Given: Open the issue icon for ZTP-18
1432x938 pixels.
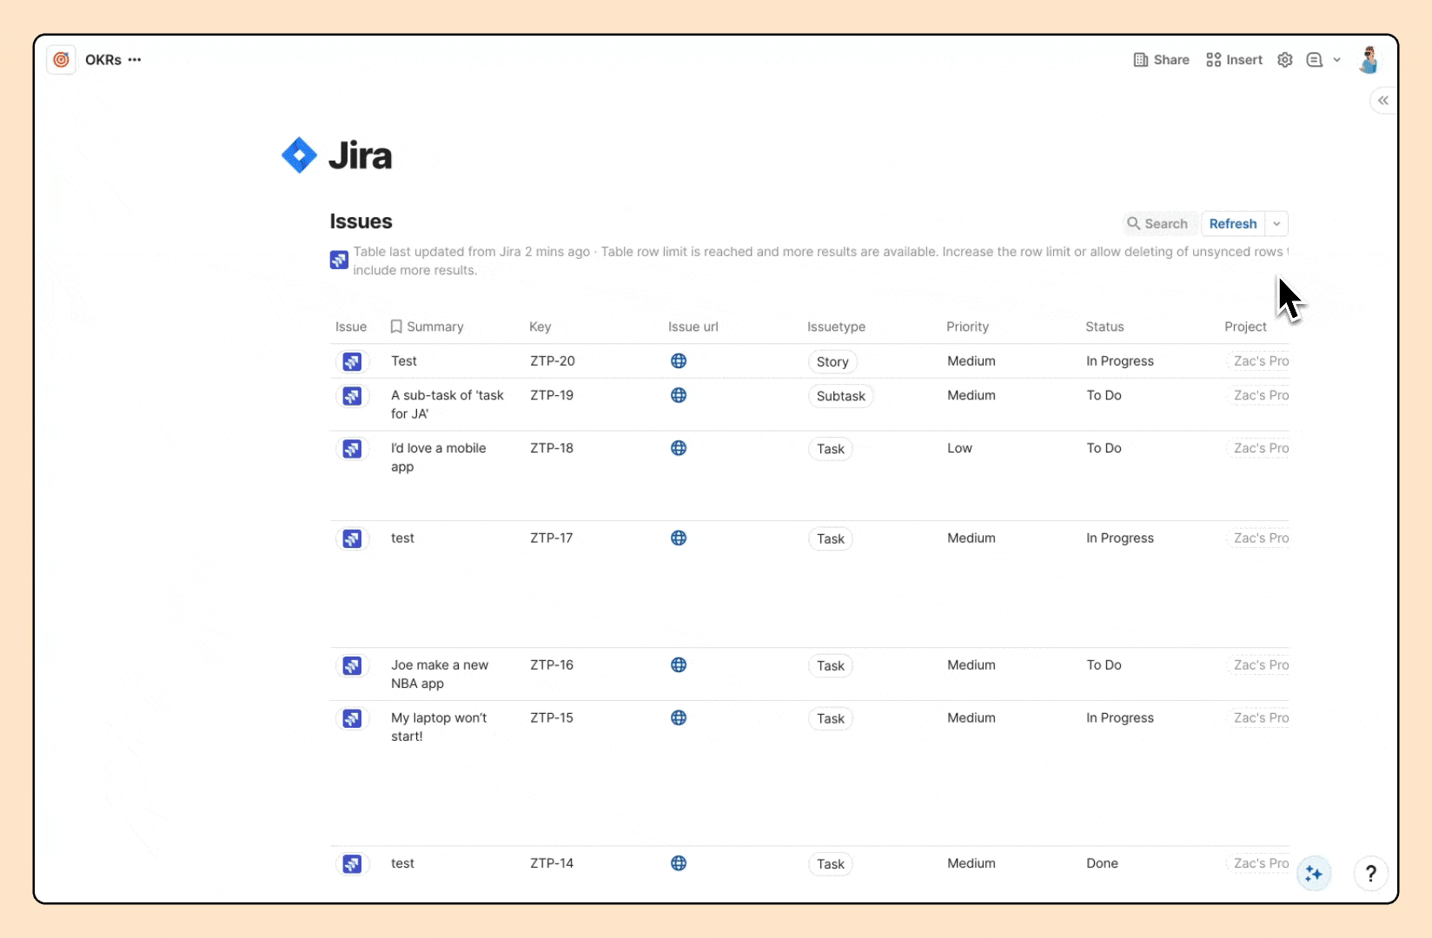Looking at the screenshot, I should (352, 449).
